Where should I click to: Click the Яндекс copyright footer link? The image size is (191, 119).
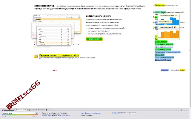point(182,70)
